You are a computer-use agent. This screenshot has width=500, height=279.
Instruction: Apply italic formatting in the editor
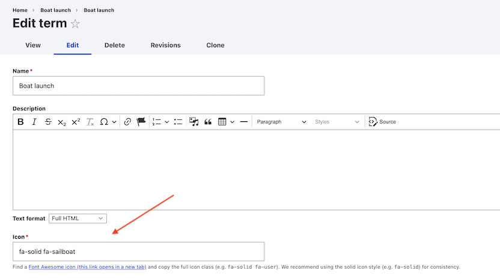point(34,122)
